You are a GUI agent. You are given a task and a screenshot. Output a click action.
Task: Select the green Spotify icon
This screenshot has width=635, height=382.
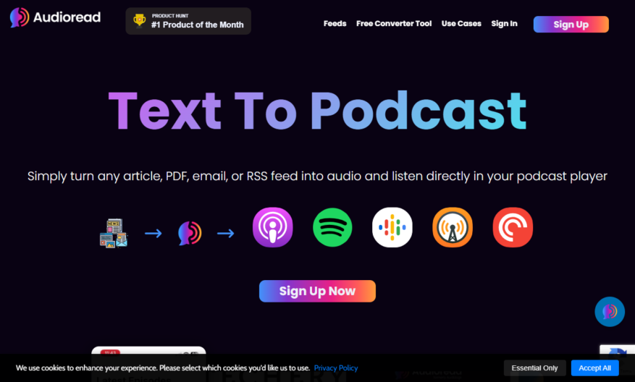(332, 227)
